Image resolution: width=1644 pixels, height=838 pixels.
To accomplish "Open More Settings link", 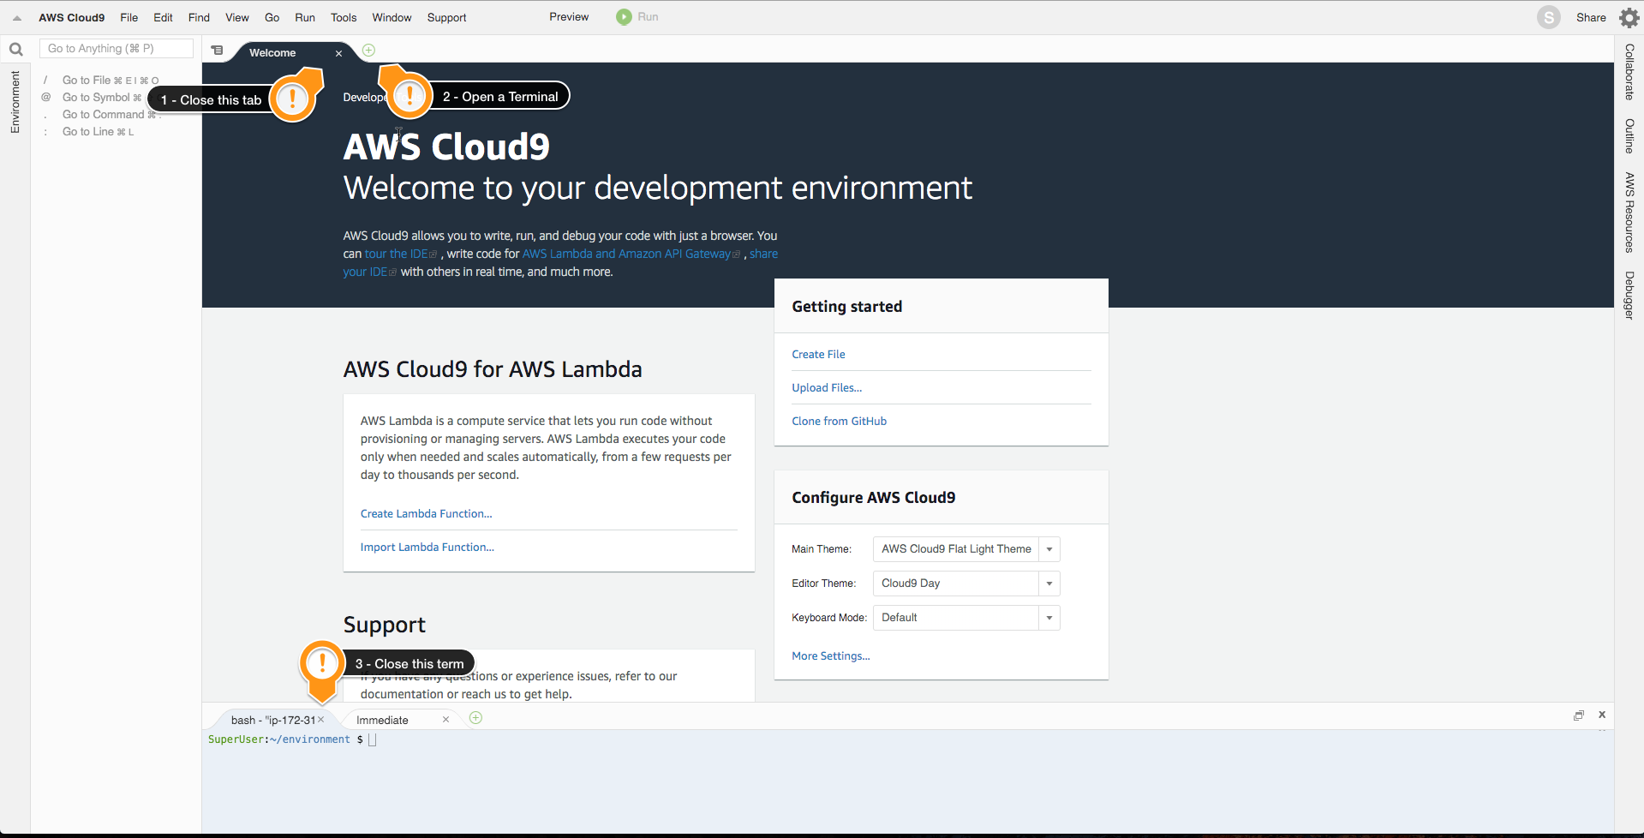I will 830,655.
